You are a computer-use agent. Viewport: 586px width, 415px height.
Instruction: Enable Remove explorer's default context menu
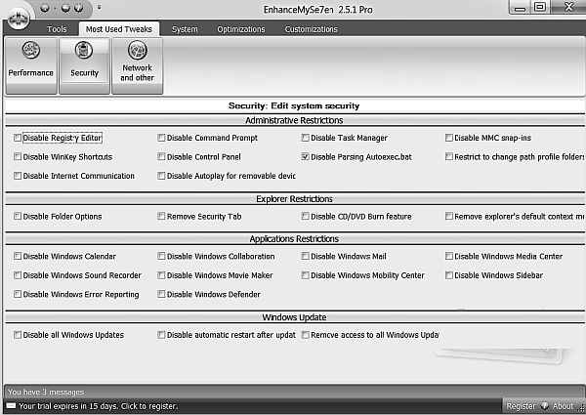[x=449, y=216]
